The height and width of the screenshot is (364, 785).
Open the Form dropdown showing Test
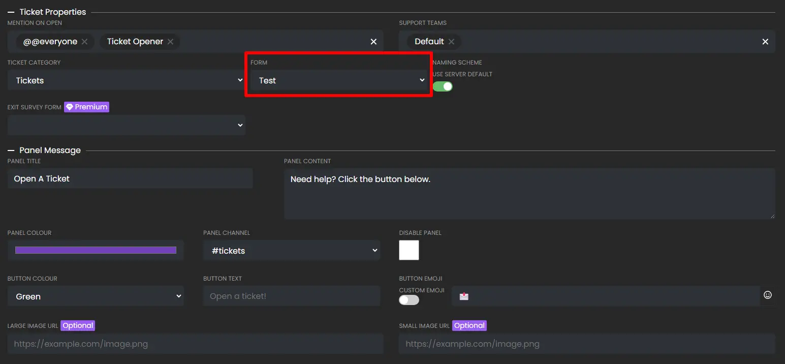point(338,80)
